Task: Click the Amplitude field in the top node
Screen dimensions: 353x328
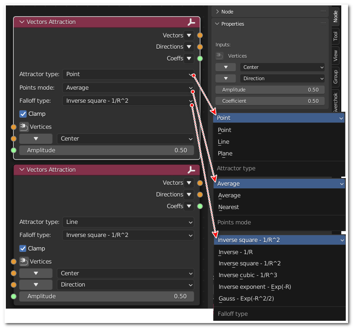Action: coord(106,150)
